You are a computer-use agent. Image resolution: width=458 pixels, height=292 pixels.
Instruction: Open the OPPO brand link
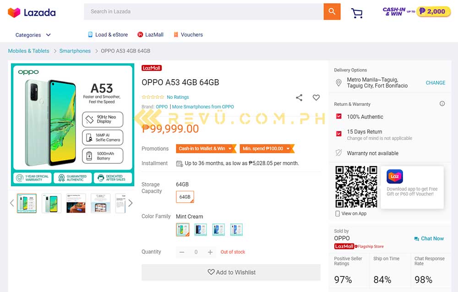click(x=162, y=107)
